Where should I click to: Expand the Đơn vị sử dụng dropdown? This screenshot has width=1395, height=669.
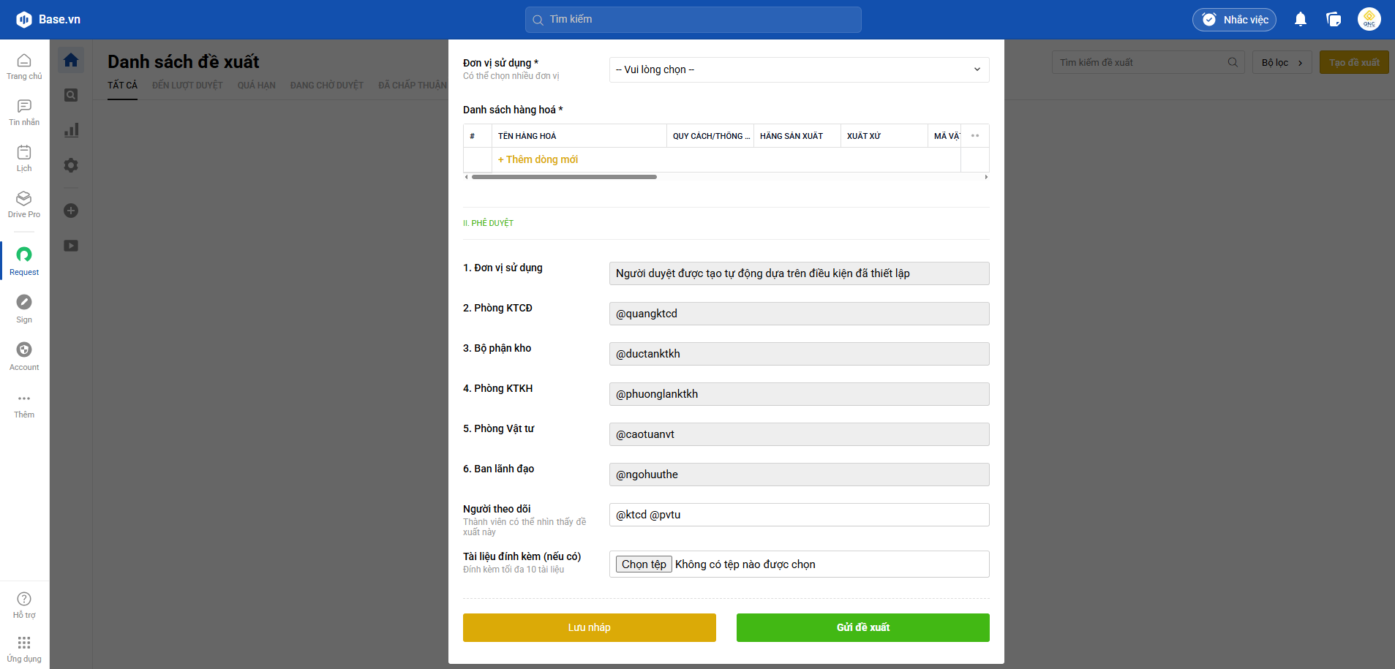point(799,69)
